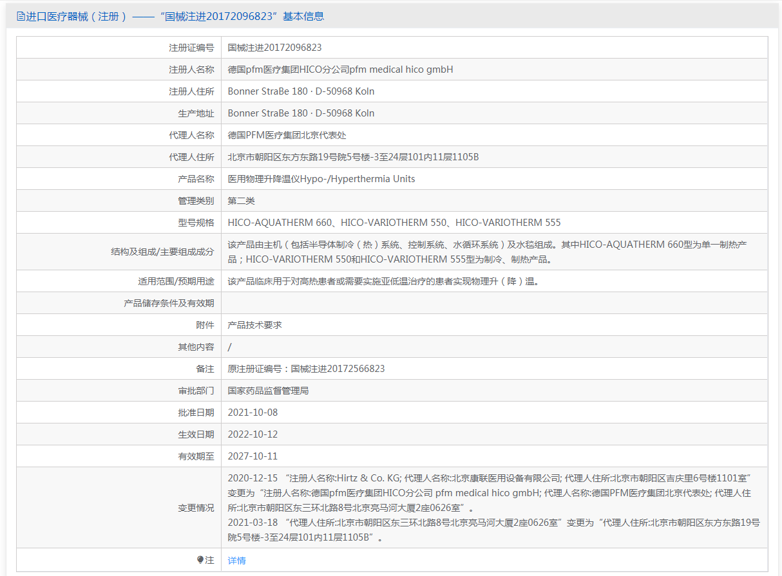Click the page title 进口医疗器械（注册）基本信息
Image resolution: width=782 pixels, height=576 pixels.
(175, 17)
